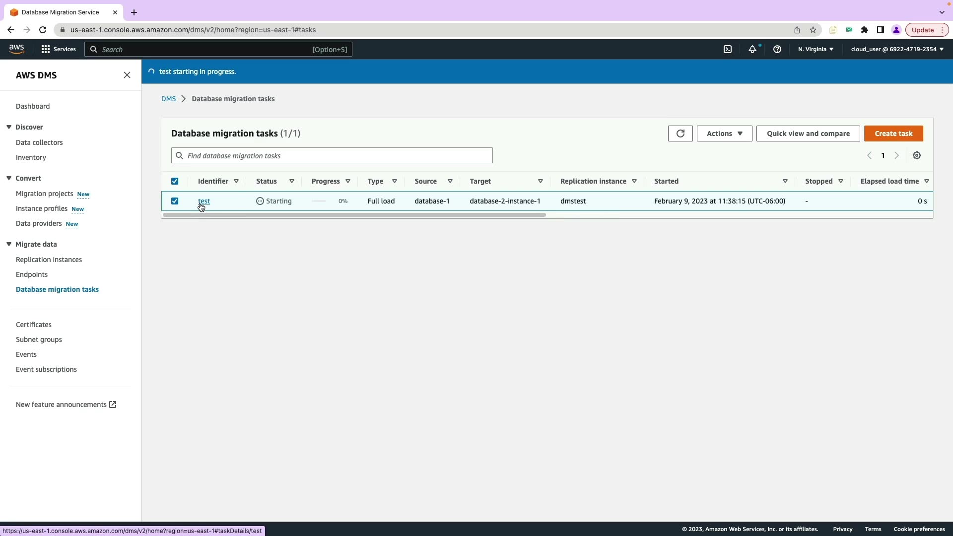Click the AWS logo home icon
The height and width of the screenshot is (536, 953).
click(16, 49)
